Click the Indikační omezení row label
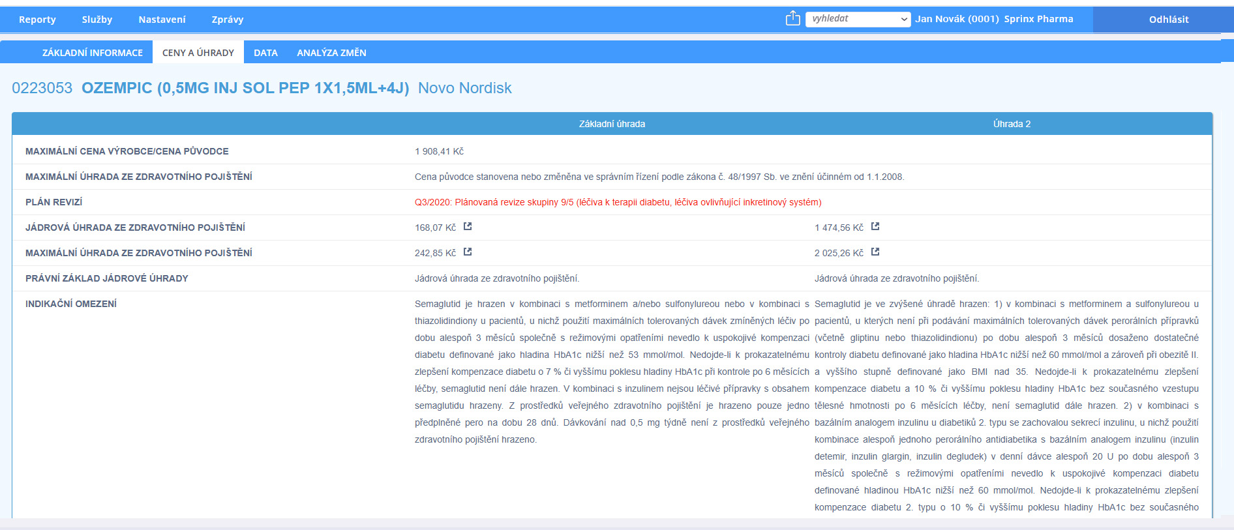The height and width of the screenshot is (530, 1234). pyautogui.click(x=70, y=304)
